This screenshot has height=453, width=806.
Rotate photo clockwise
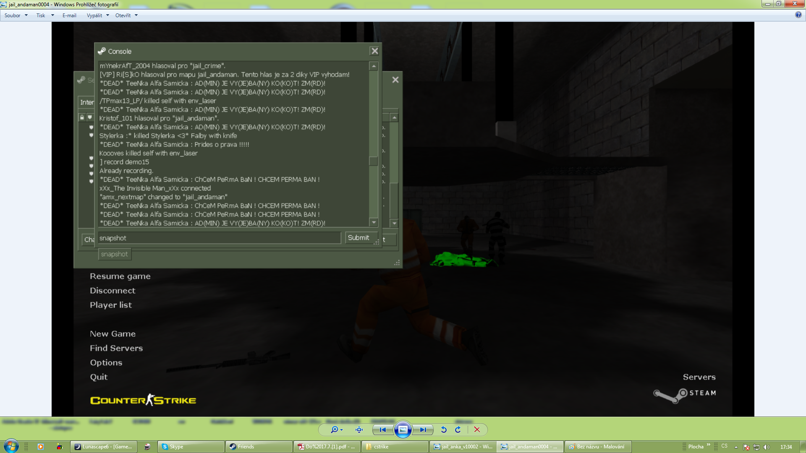(458, 430)
